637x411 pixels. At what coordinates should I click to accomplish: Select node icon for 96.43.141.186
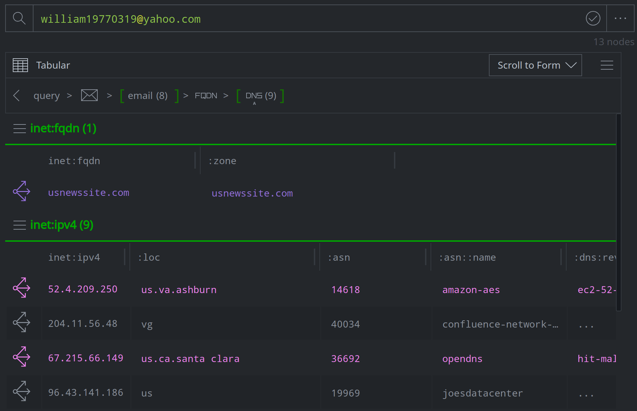pos(22,391)
